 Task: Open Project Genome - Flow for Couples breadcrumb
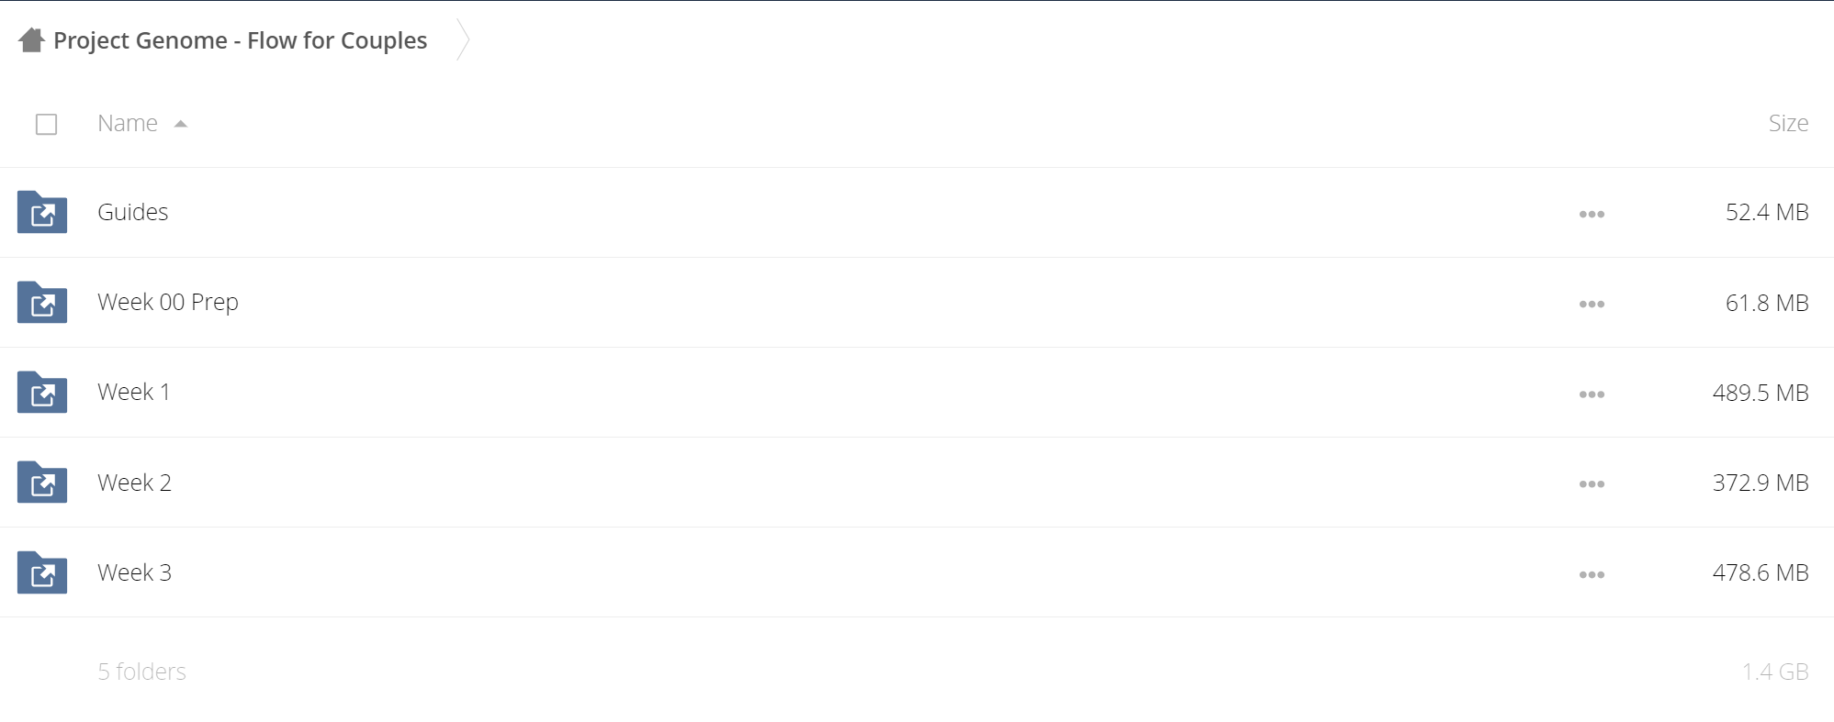click(x=241, y=40)
